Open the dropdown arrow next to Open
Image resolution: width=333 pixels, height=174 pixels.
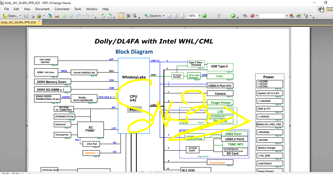20,16
